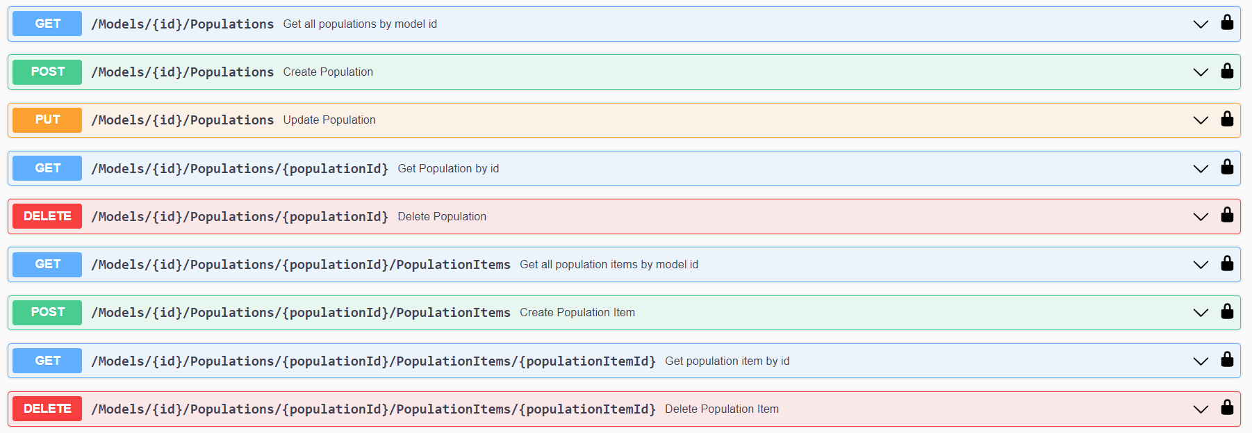1252x433 pixels.
Task: Click lock icon on Get all populations by model id row
Action: [1227, 22]
